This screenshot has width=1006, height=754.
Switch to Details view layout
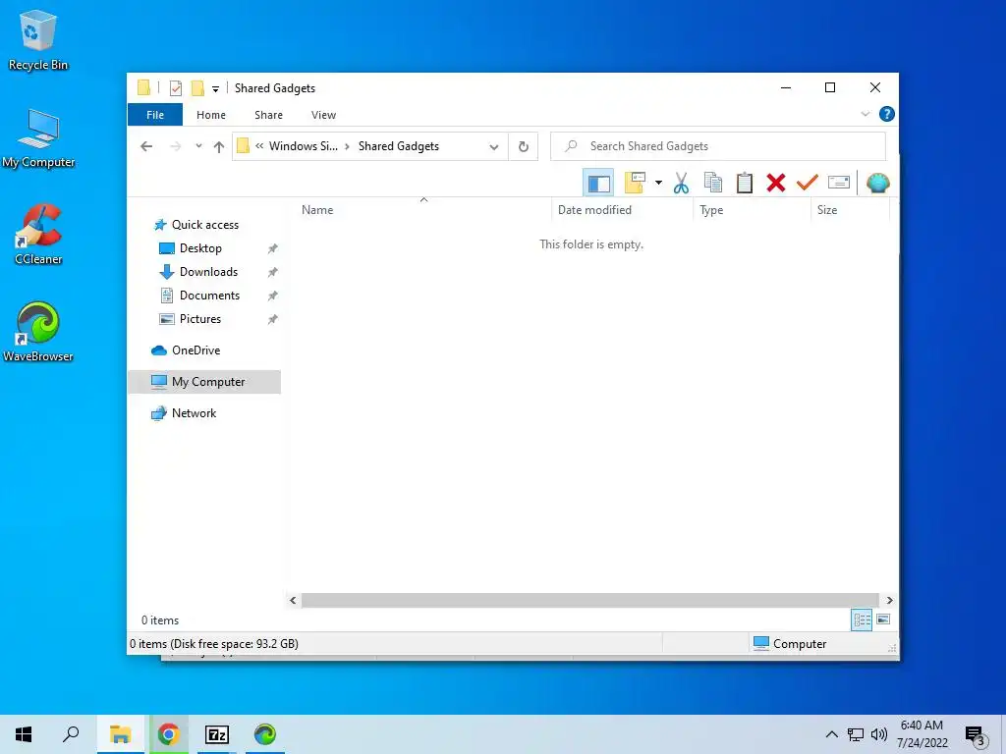(862, 619)
